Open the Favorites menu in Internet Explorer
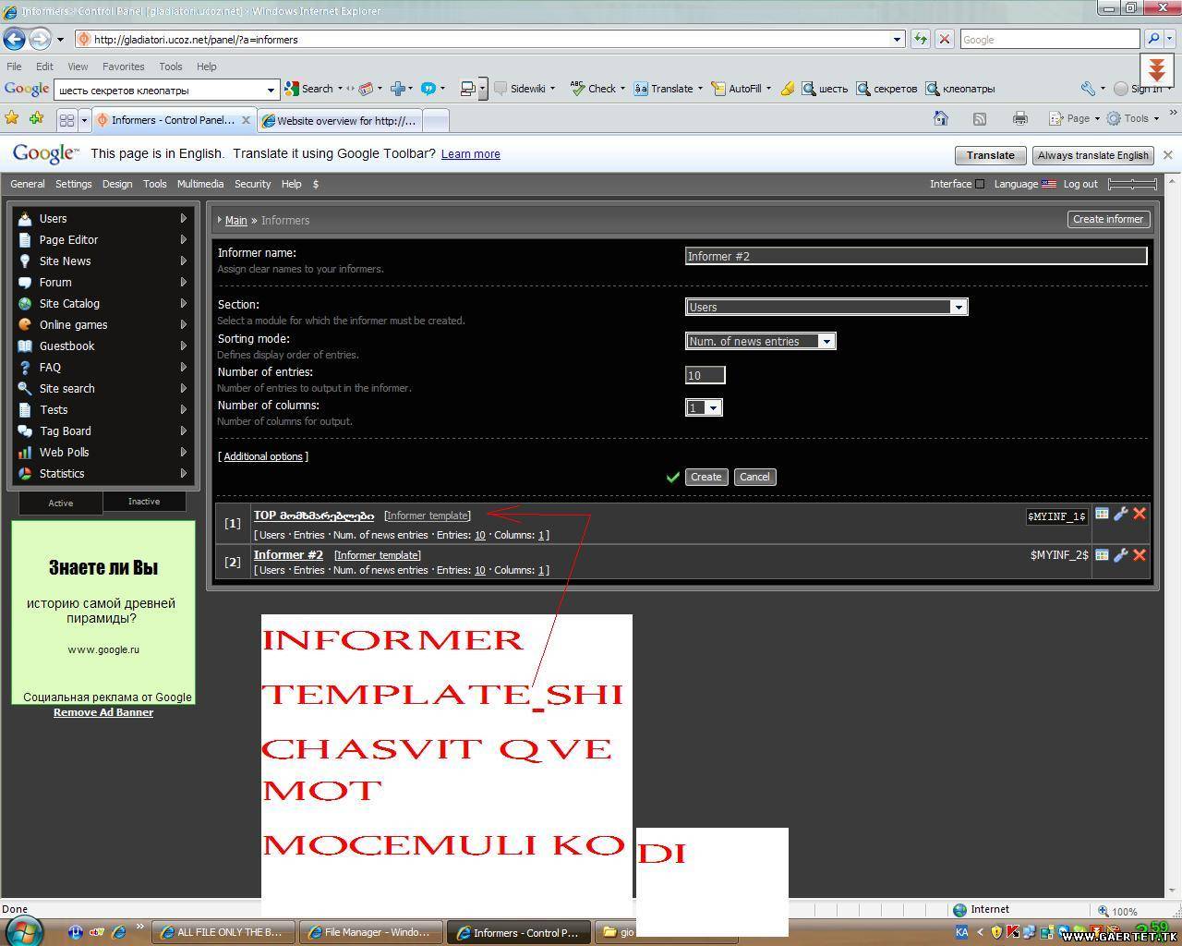 123,67
